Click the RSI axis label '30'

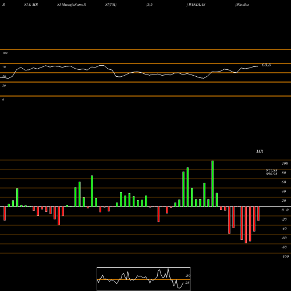tap(4, 86)
